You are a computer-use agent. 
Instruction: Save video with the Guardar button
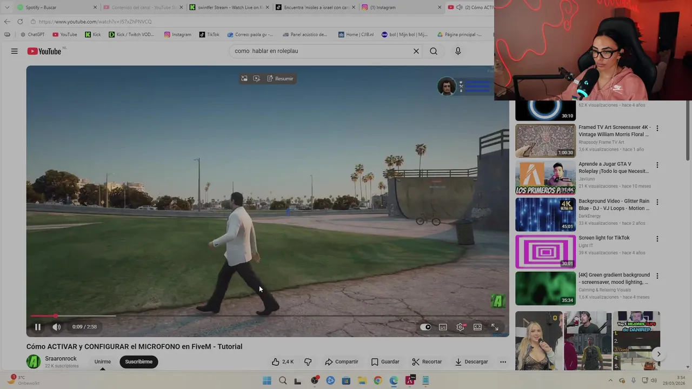tap(385, 362)
